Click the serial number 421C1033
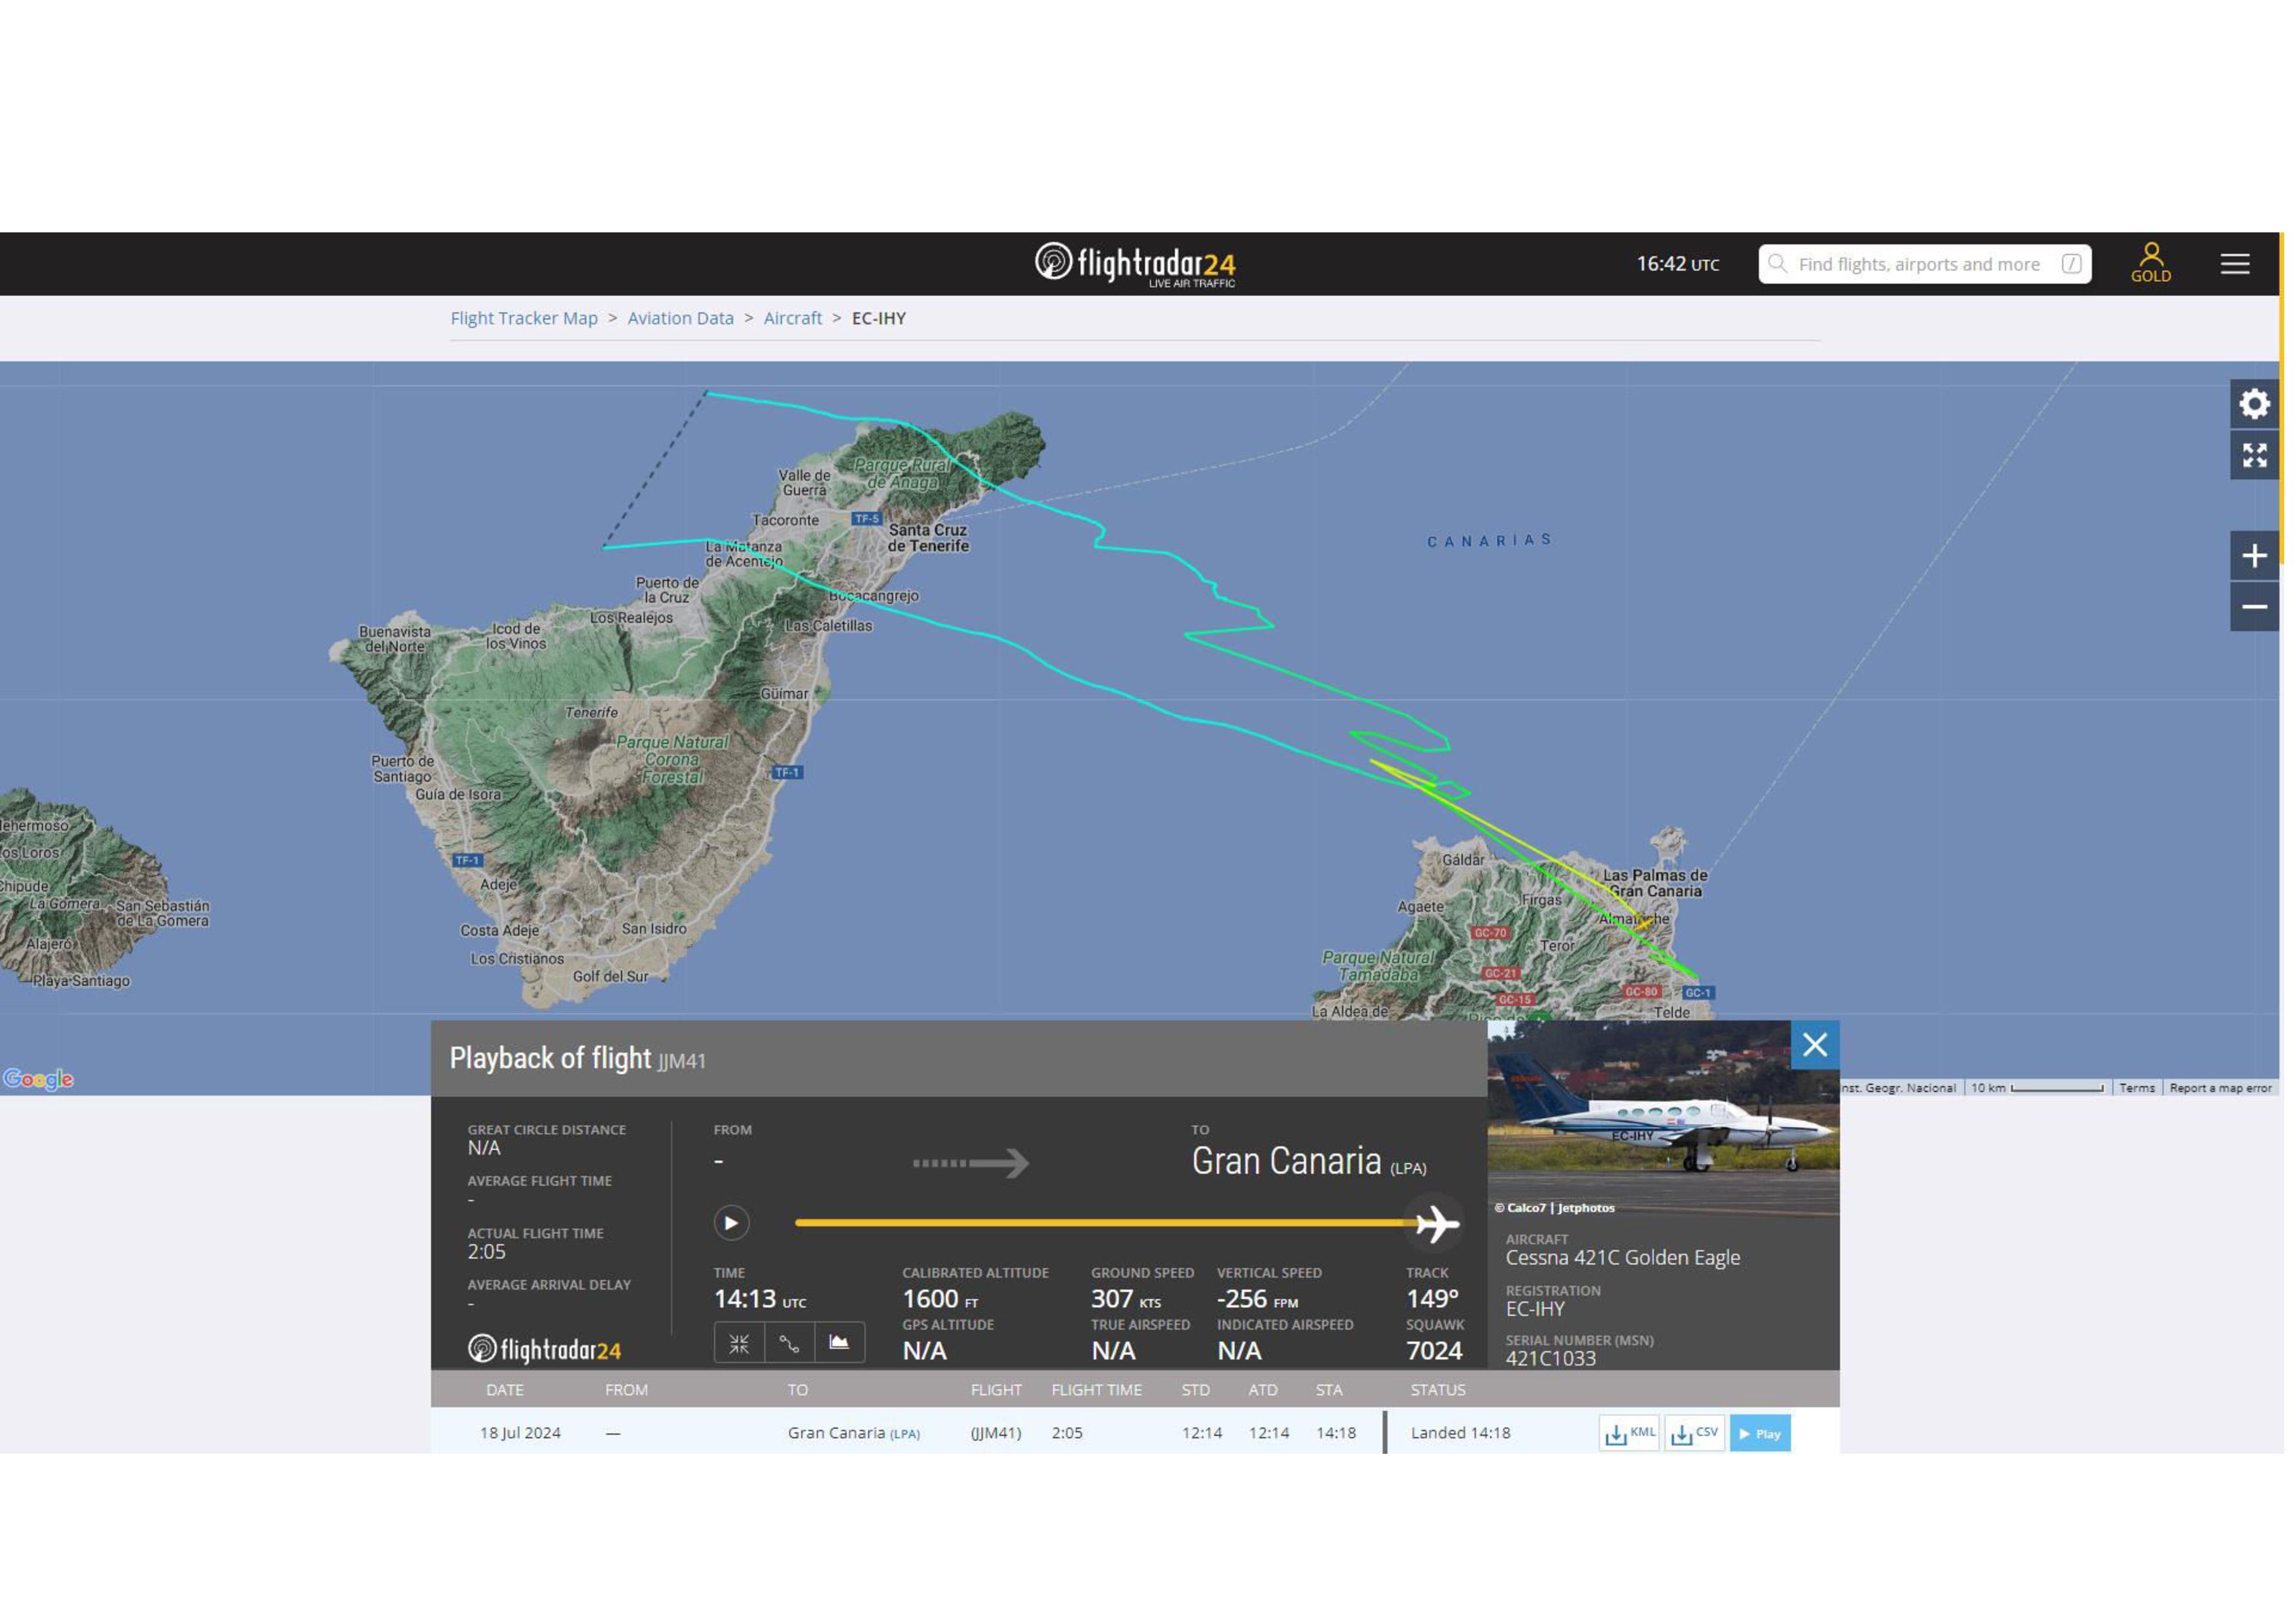2296x1624 pixels. click(x=1551, y=1358)
